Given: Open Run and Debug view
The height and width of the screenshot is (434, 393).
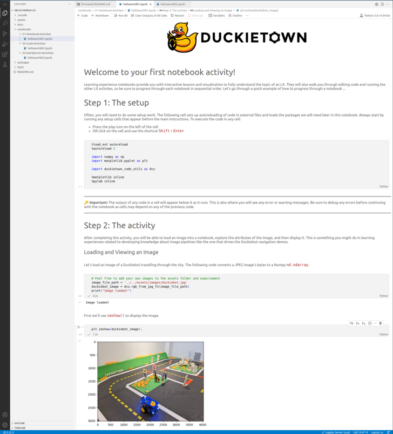Looking at the screenshot, I should tap(5, 44).
